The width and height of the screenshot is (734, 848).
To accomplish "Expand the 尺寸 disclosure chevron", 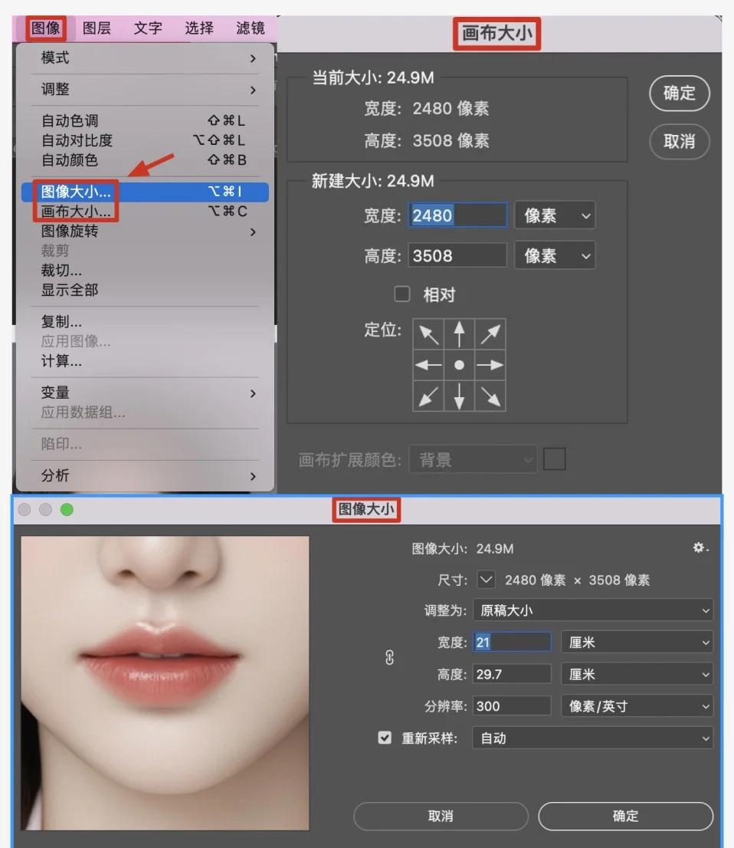I will (x=486, y=580).
